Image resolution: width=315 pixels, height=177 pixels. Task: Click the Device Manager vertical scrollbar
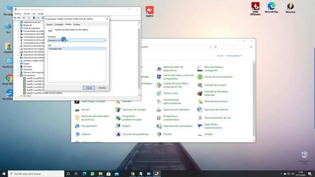click(139, 59)
